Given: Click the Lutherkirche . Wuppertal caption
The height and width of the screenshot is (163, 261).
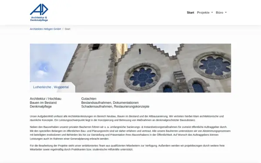Looking at the screenshot, I should pos(51,87).
